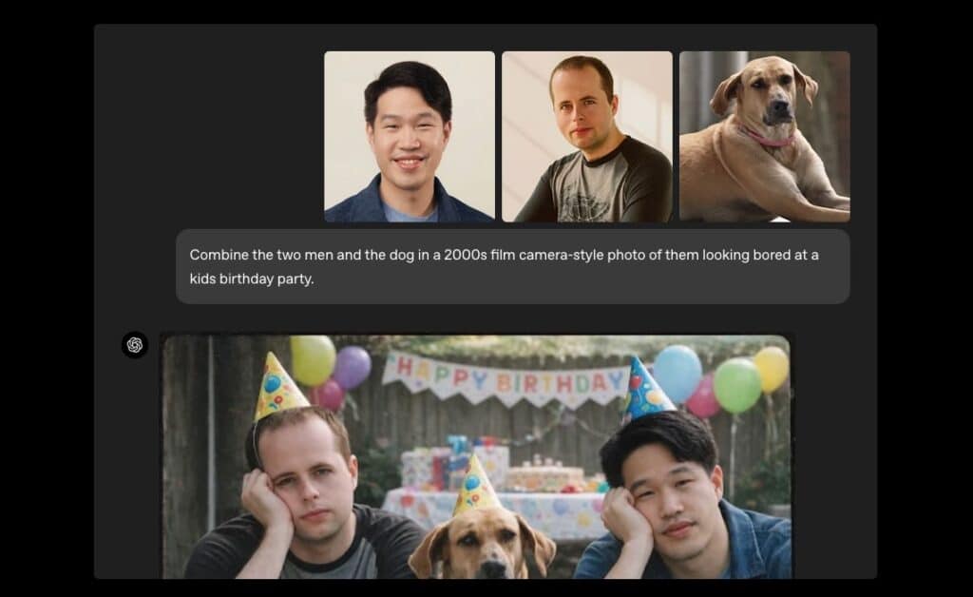Open the smiling man in blue jacket thumbnail
The width and height of the screenshot is (973, 597).
point(410,137)
